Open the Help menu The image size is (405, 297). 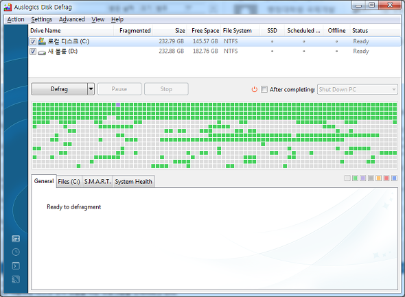(x=117, y=19)
